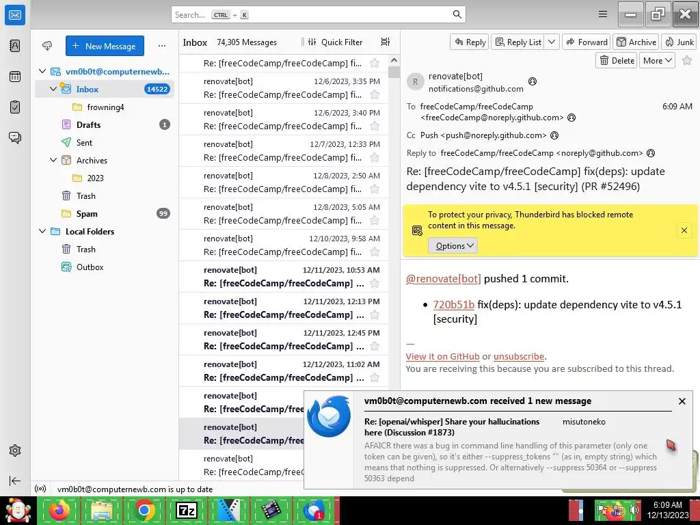The height and width of the screenshot is (525, 700).
Task: Star the 12/8/2023, 5:05 AM message
Action: (x=375, y=220)
